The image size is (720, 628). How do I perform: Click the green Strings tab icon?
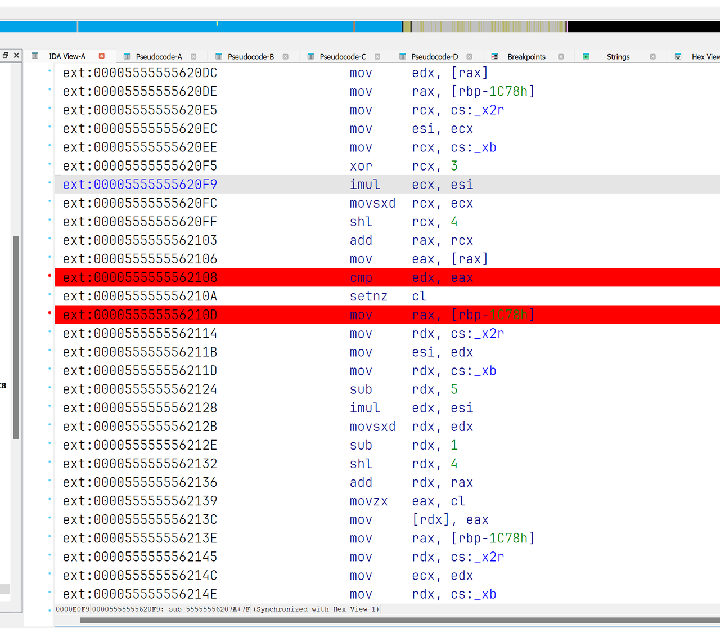[x=586, y=56]
